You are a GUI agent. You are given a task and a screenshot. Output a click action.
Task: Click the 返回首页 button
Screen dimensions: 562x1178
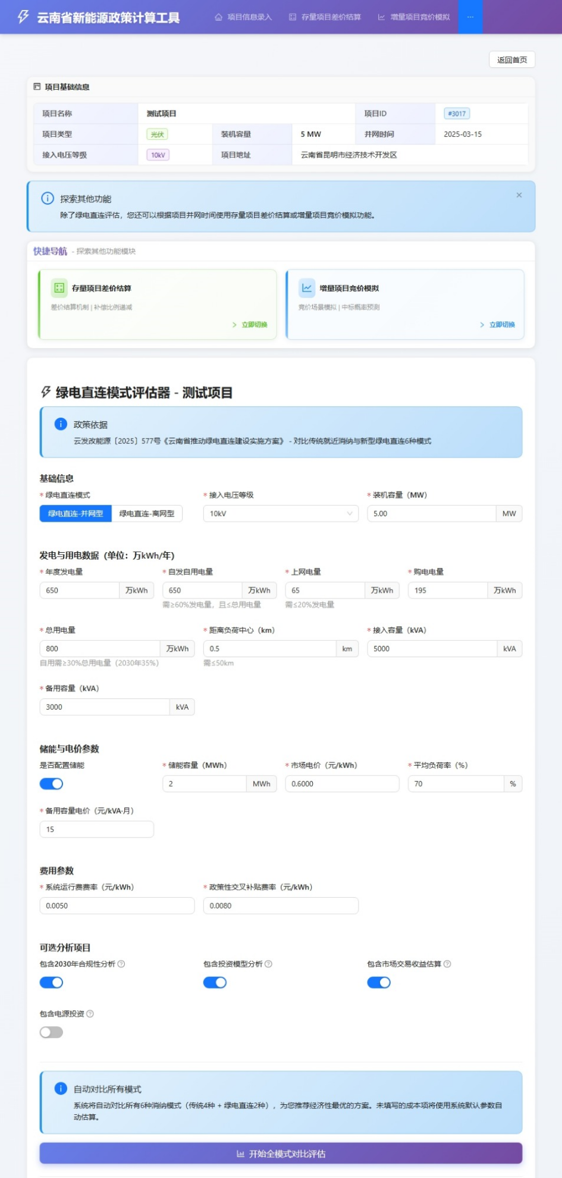[x=511, y=59]
